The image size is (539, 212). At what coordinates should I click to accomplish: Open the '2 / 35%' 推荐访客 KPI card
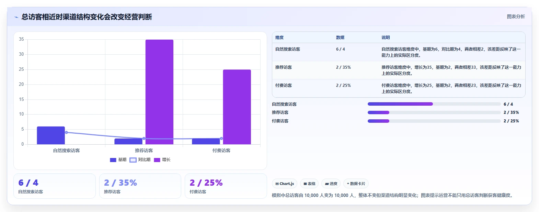(x=140, y=186)
